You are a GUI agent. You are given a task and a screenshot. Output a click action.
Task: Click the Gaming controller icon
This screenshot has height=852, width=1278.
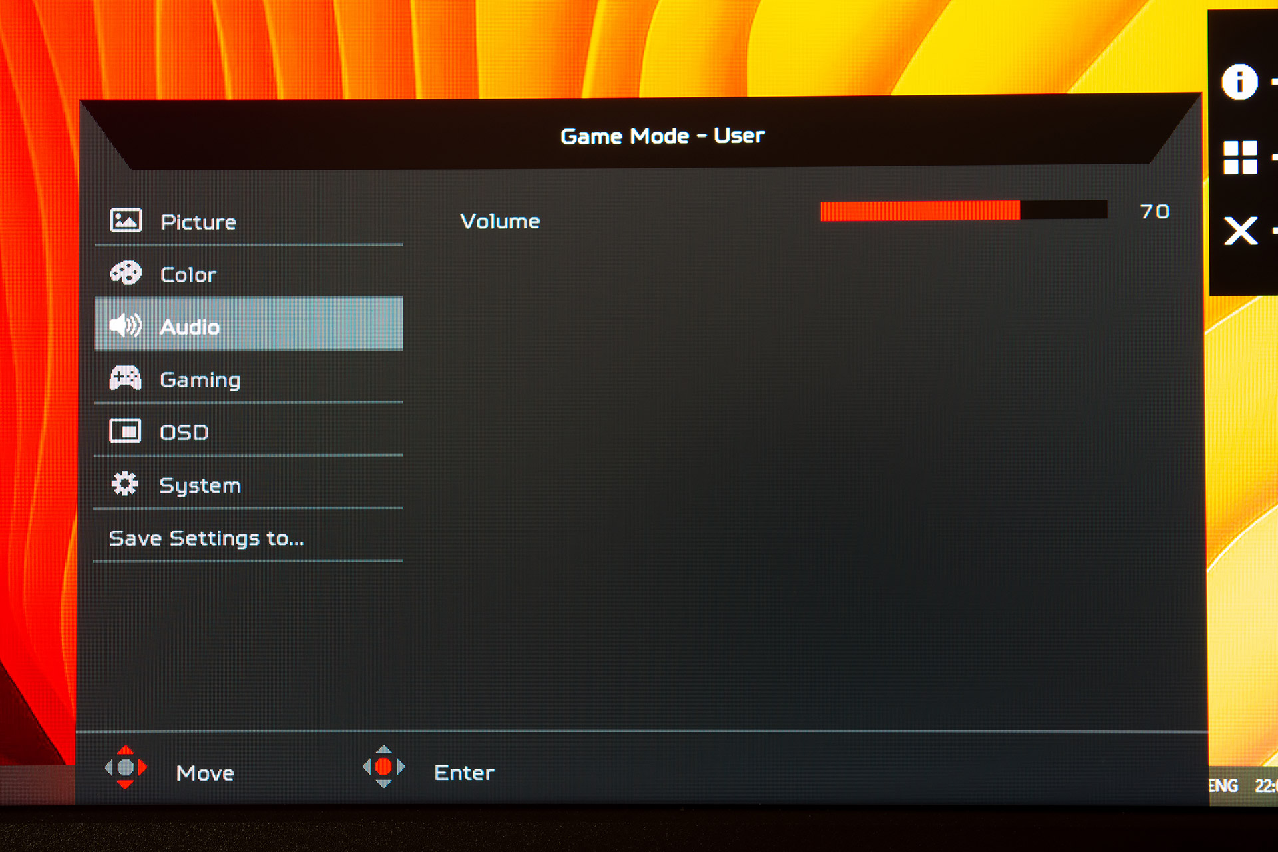click(x=125, y=378)
